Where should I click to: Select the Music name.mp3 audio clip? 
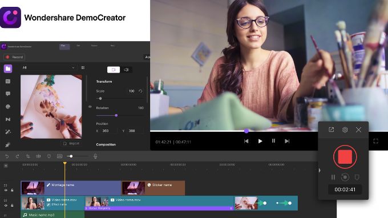click(52, 215)
